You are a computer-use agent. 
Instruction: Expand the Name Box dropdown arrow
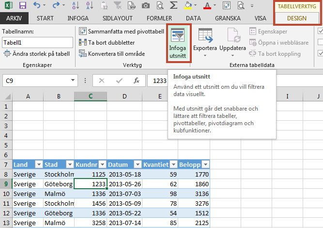73,80
